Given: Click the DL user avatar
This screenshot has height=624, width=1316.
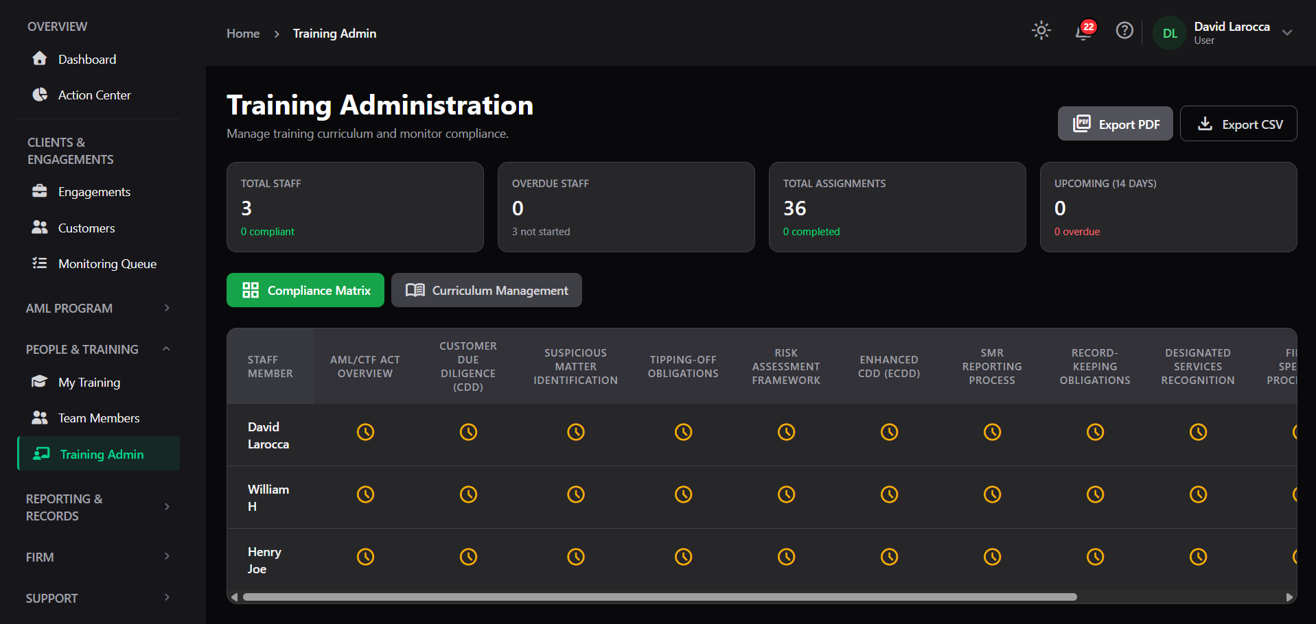Looking at the screenshot, I should (x=1170, y=33).
